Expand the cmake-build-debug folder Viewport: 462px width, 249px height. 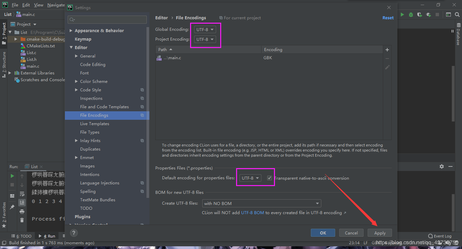[x=16, y=39]
